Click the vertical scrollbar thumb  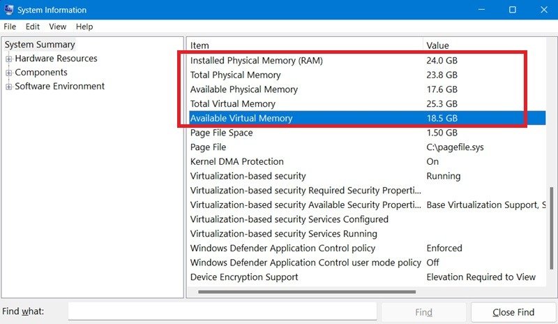pyautogui.click(x=551, y=228)
